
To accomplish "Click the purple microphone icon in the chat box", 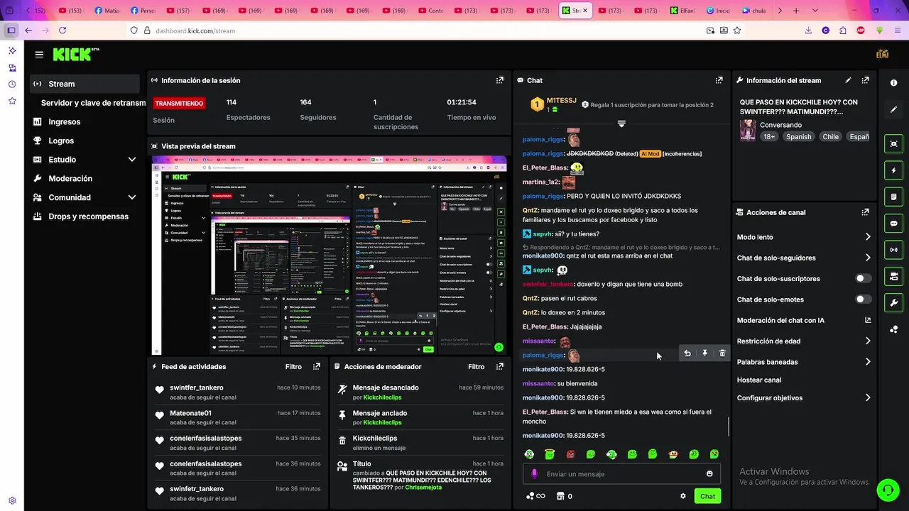I will pyautogui.click(x=534, y=474).
